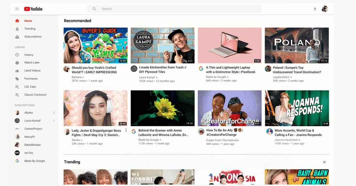Open the user account avatar
This screenshot has width=356, height=186.
pyautogui.click(x=325, y=9)
